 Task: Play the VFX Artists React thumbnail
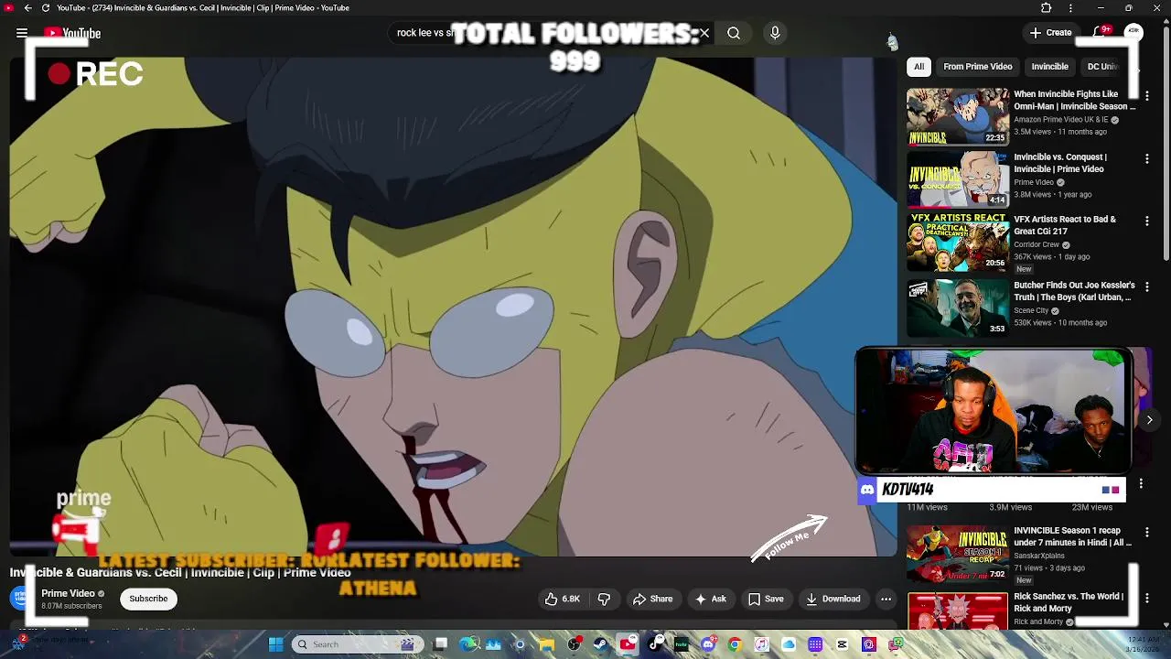pyautogui.click(x=957, y=243)
